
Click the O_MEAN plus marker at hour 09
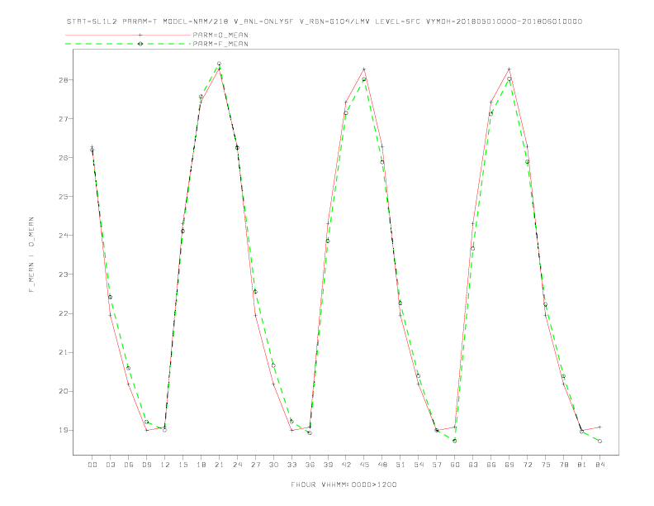(146, 430)
